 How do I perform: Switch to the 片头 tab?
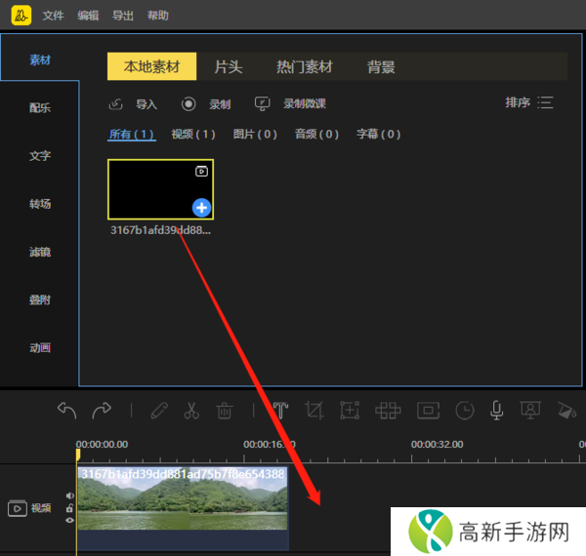pos(229,67)
